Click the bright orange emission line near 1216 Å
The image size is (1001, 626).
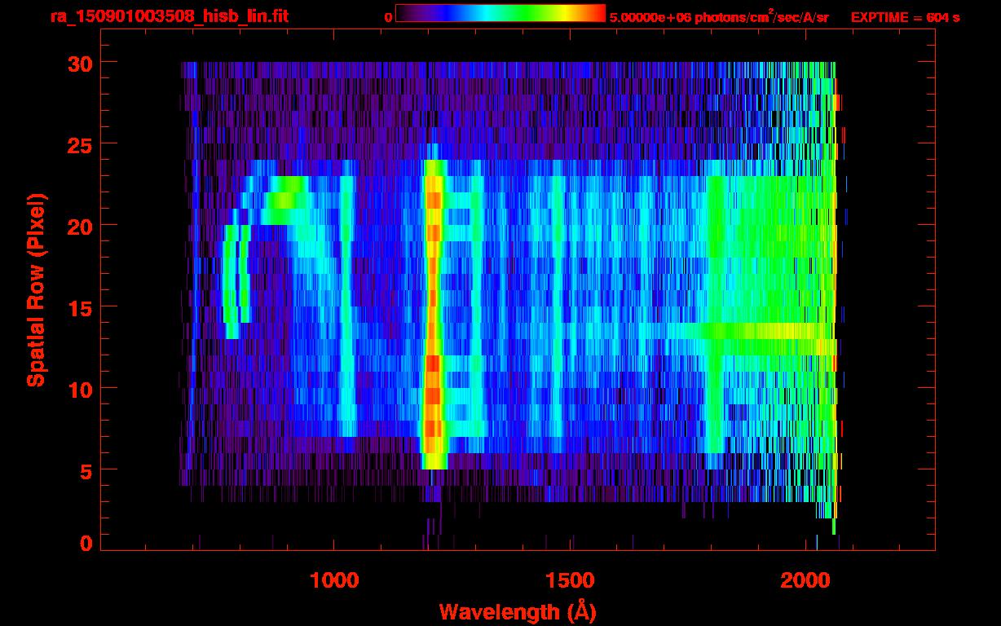coord(434,314)
